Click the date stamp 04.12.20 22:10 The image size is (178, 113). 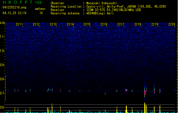(14, 13)
